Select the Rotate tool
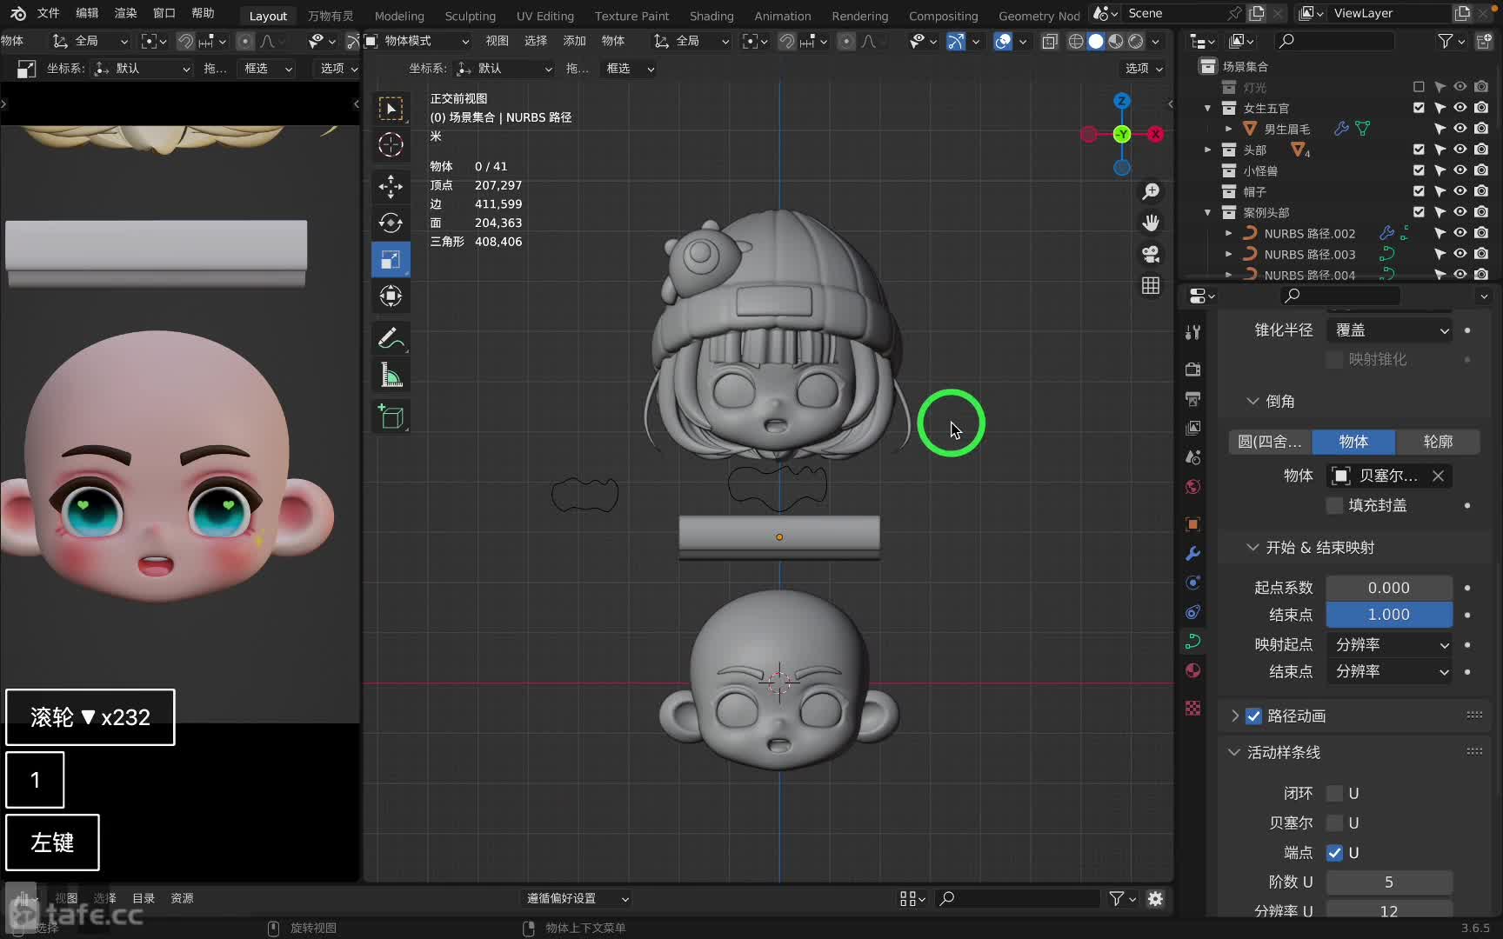1503x939 pixels. pyautogui.click(x=391, y=223)
